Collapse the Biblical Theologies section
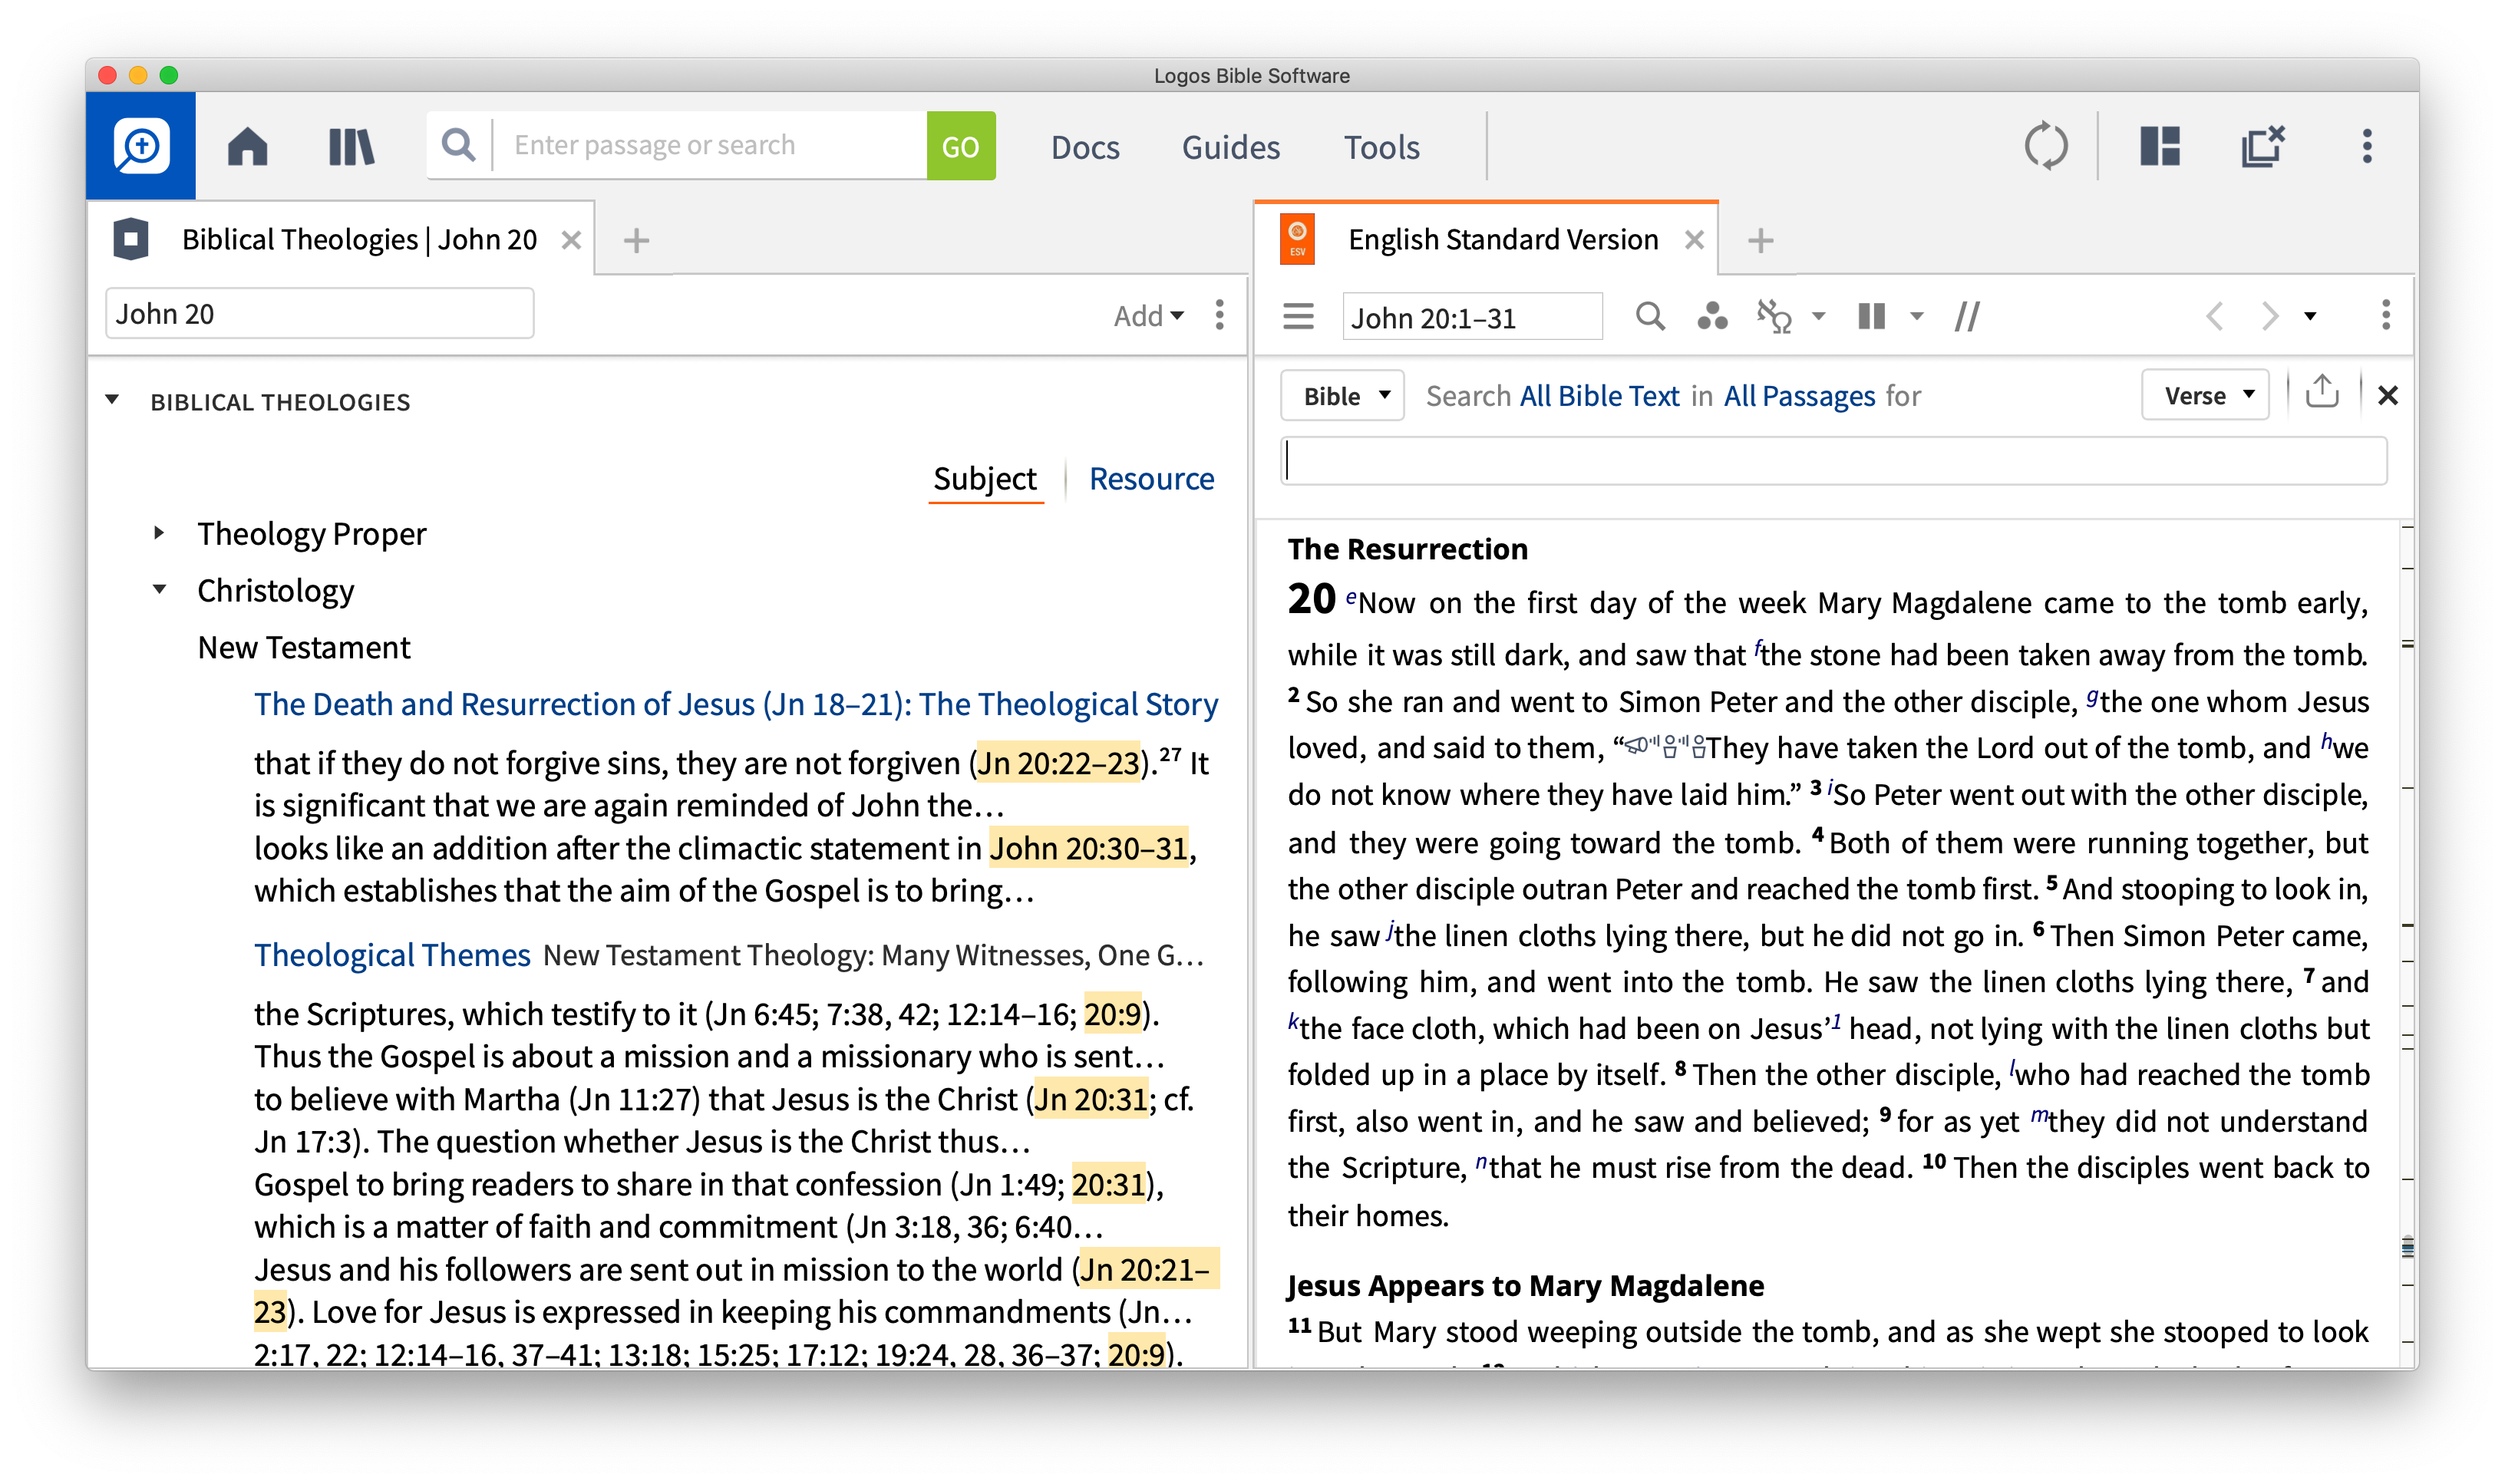 point(112,400)
